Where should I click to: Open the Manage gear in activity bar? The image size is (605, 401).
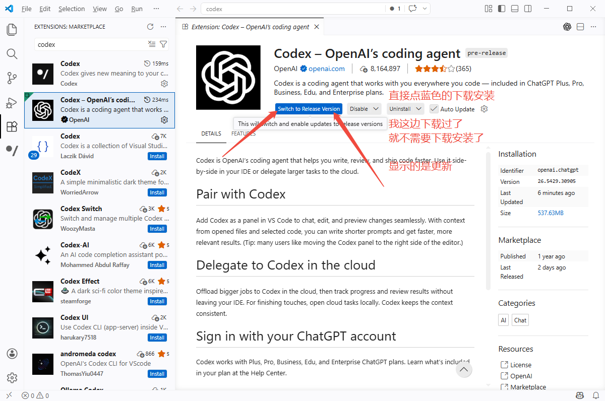coord(12,378)
